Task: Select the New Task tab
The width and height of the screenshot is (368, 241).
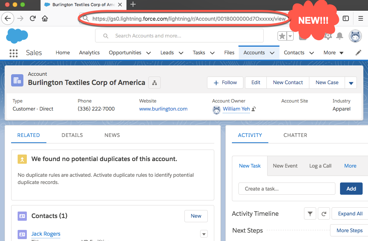Action: pos(250,166)
